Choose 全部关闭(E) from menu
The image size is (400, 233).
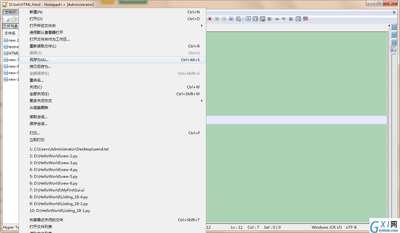[112, 94]
